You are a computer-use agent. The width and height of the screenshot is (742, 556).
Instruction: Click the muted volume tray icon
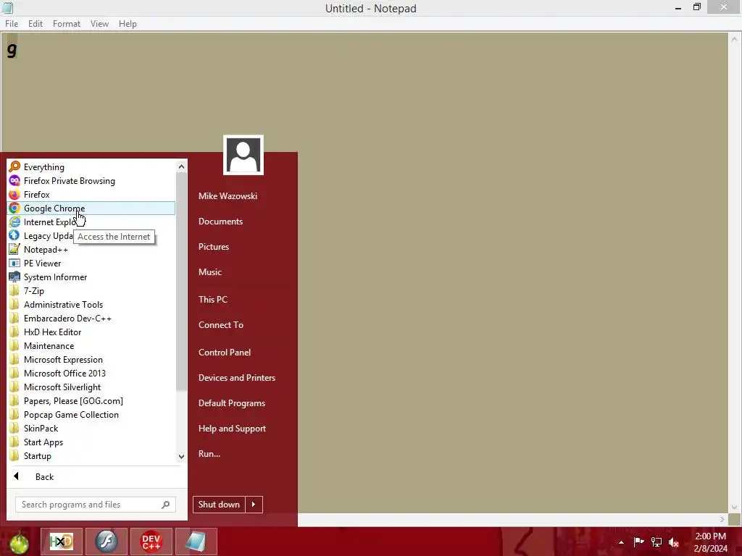coord(674,542)
